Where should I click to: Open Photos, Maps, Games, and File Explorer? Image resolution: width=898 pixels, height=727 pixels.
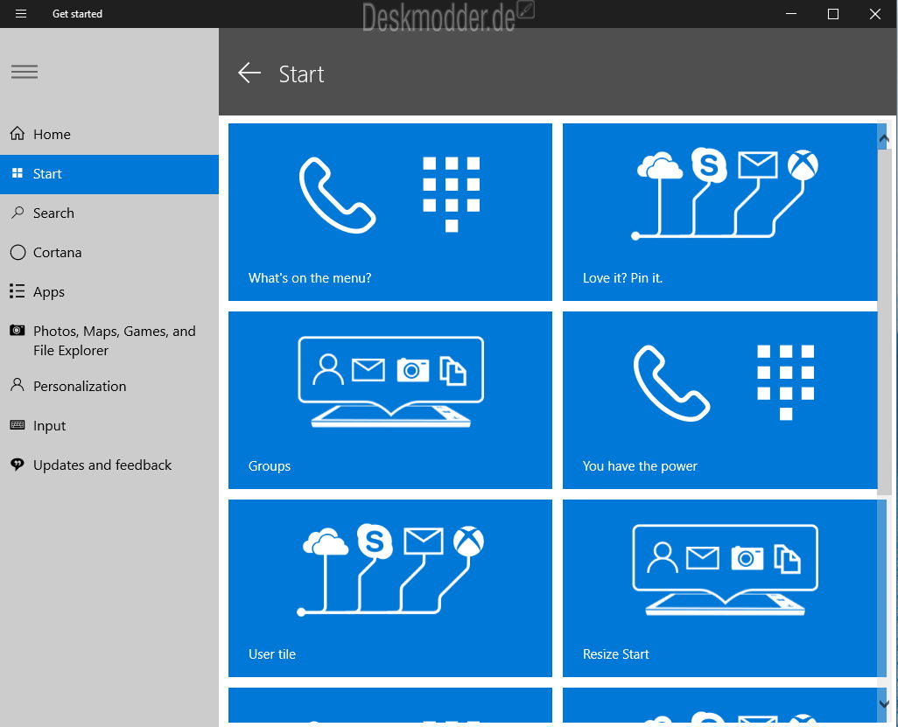(x=109, y=340)
